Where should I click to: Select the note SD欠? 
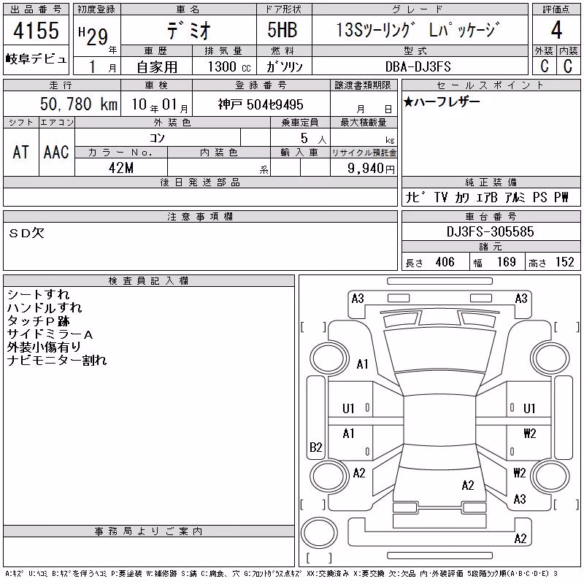26,233
